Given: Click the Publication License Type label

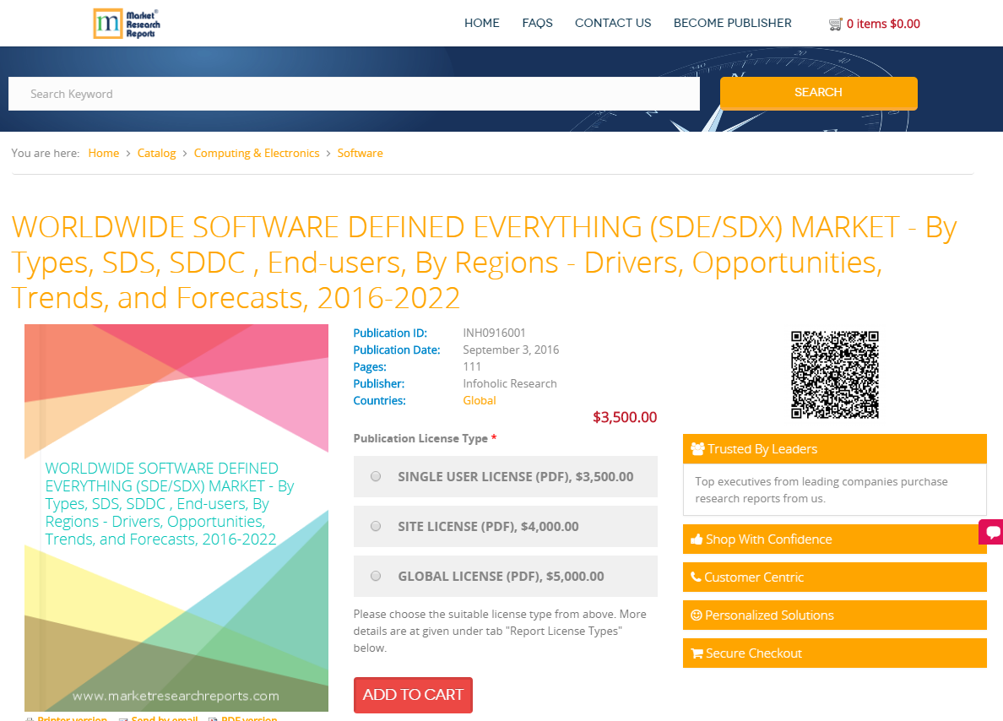Looking at the screenshot, I should coord(420,438).
